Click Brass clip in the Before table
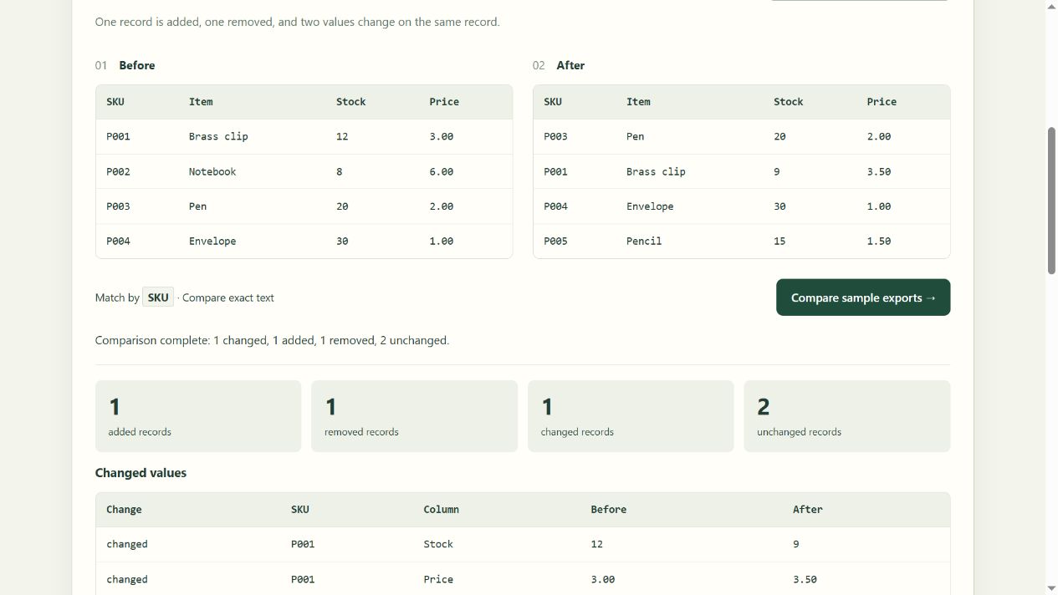Screen dimensions: 1058x595 pyautogui.click(x=218, y=136)
